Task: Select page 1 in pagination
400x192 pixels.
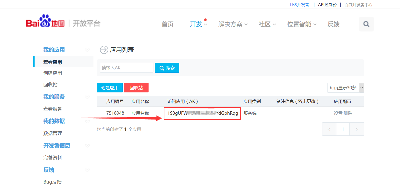Action: click(x=343, y=129)
